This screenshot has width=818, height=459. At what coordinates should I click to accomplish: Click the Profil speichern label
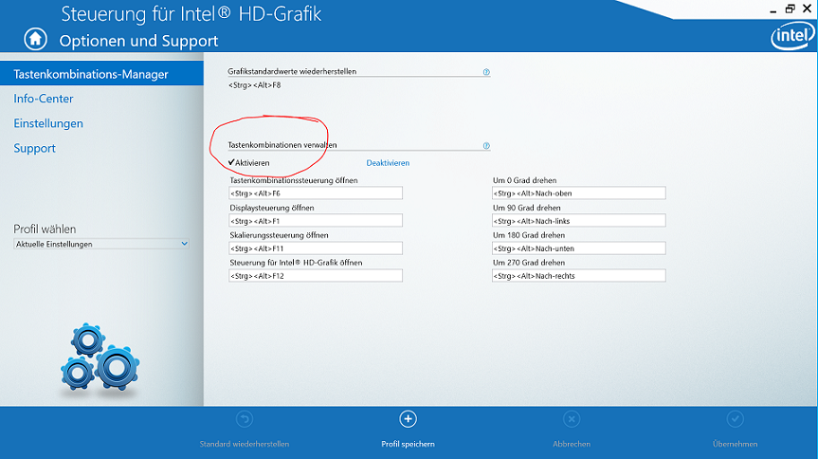pos(408,444)
